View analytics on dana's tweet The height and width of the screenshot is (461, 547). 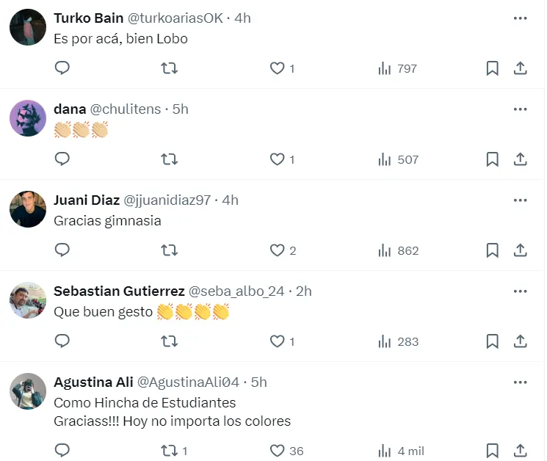pos(397,159)
